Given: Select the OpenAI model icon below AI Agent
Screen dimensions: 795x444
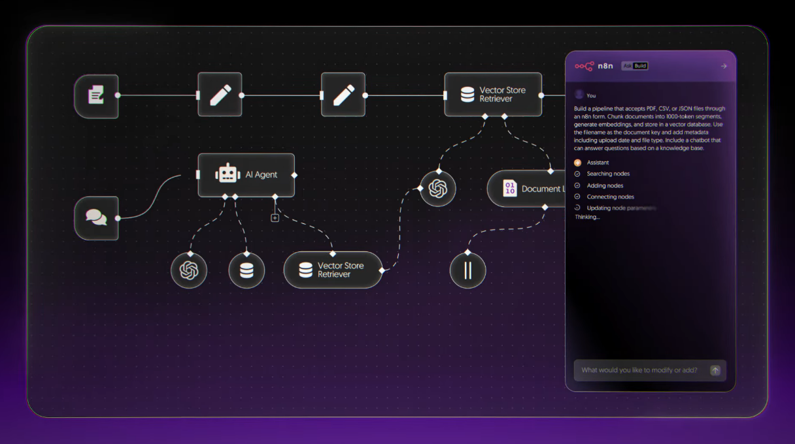Looking at the screenshot, I should click(189, 270).
